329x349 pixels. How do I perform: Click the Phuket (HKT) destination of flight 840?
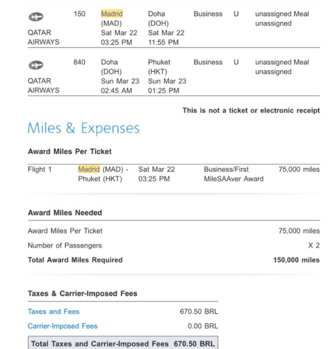[160, 67]
